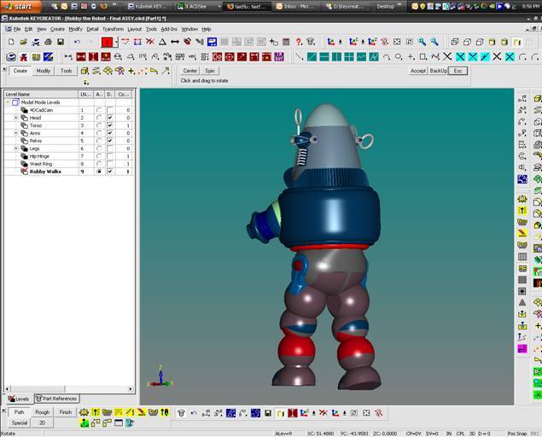
Task: Click the Spin button
Action: (209, 71)
